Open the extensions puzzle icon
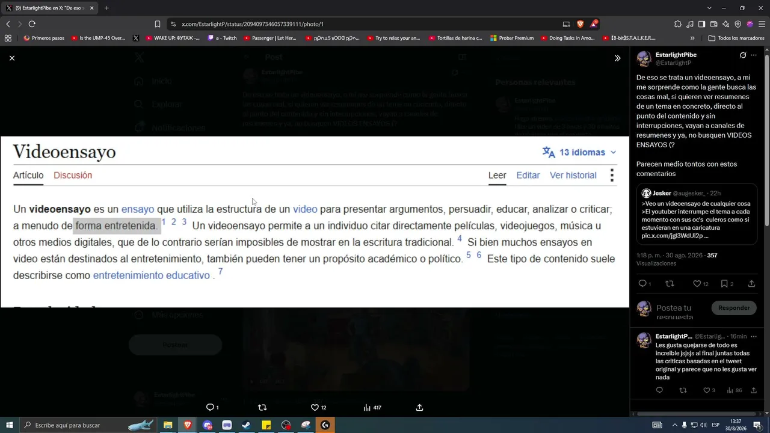This screenshot has height=433, width=770. pos(678,24)
